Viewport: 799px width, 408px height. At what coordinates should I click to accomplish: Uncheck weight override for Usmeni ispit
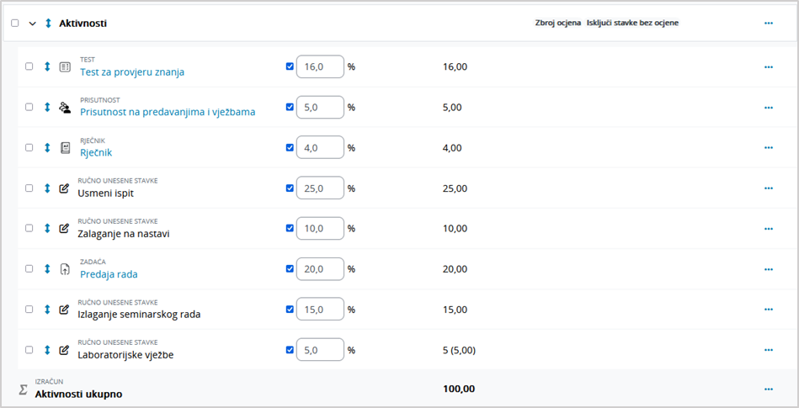click(x=290, y=188)
